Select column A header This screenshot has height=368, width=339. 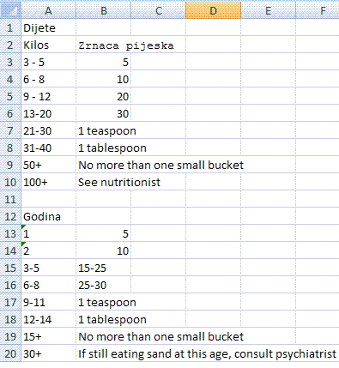coord(49,10)
